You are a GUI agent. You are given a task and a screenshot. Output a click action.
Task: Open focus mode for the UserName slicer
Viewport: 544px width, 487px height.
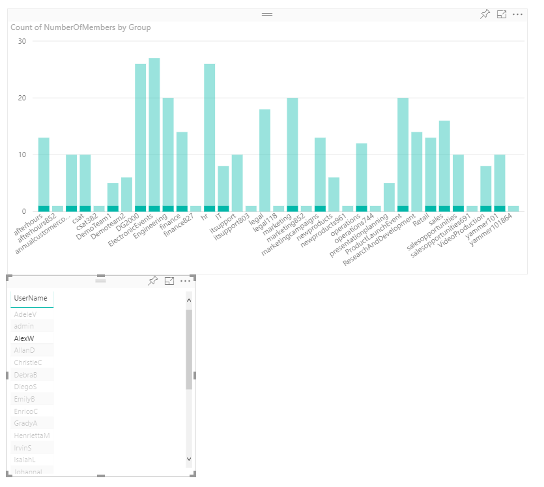[169, 280]
